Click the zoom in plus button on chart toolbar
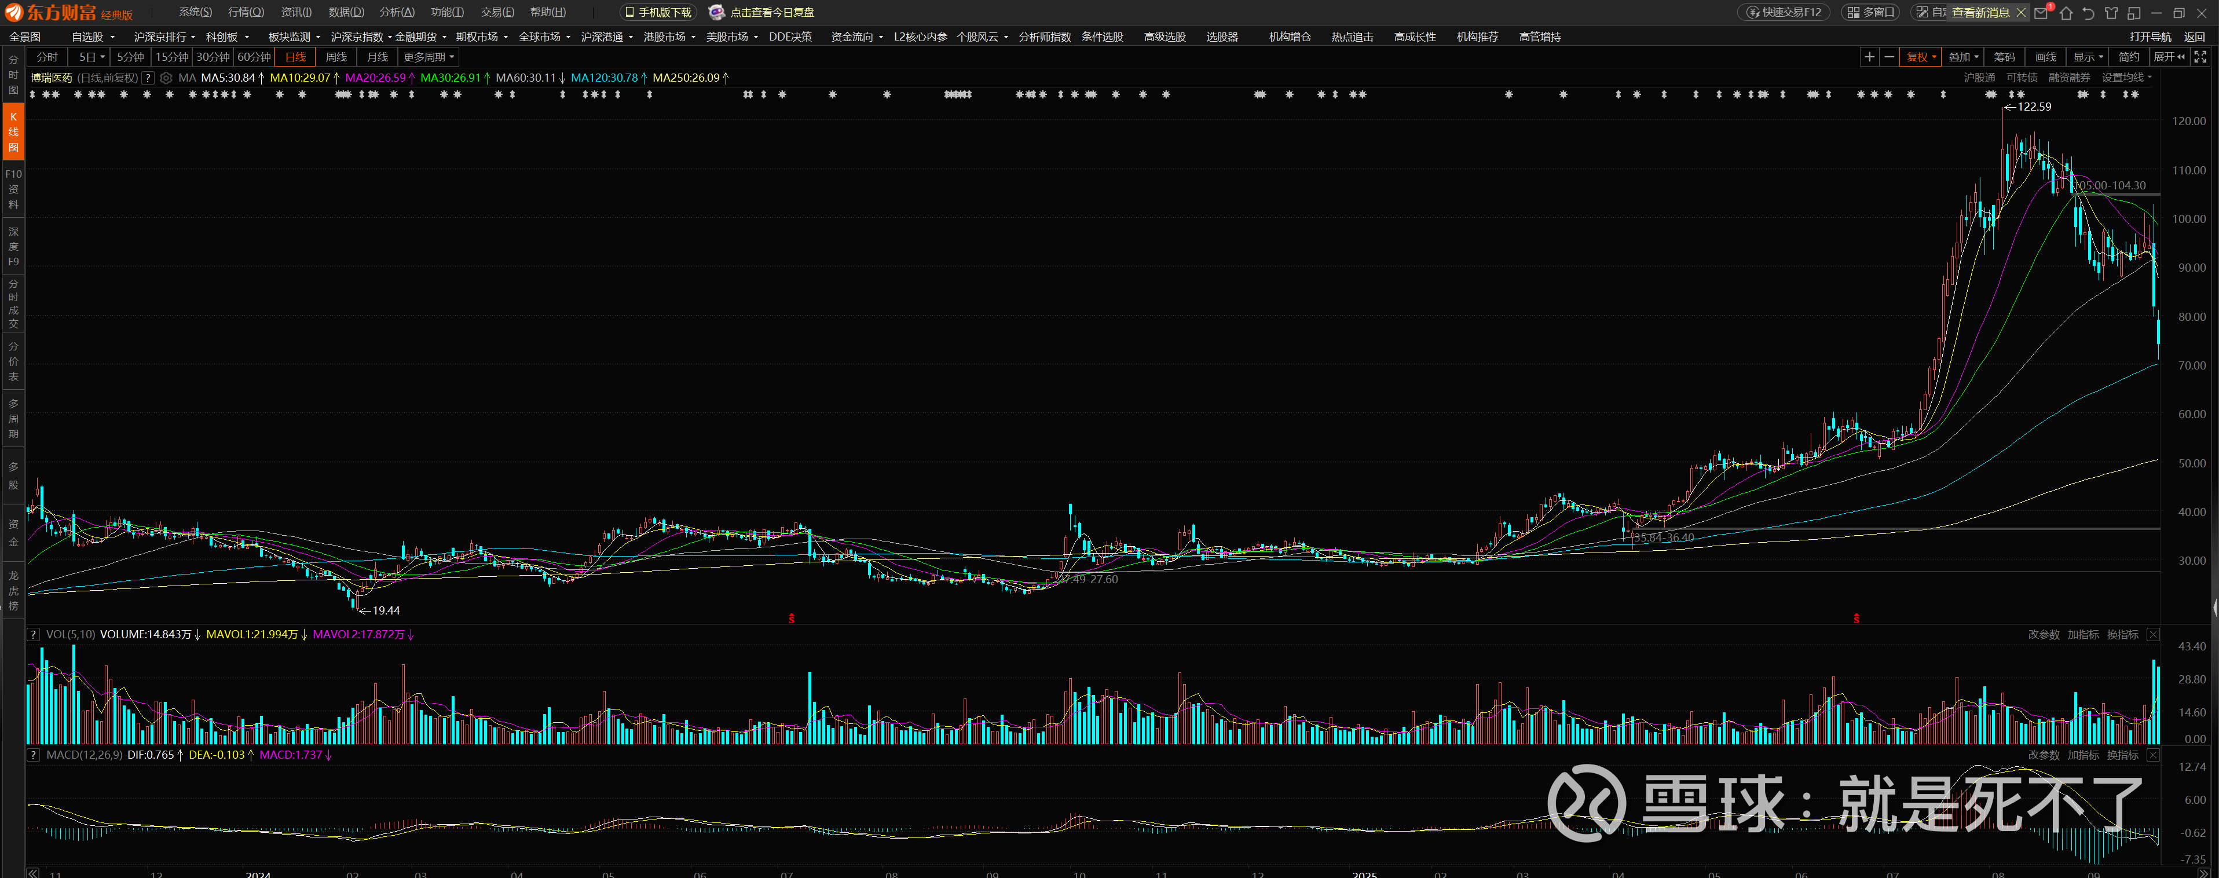The height and width of the screenshot is (878, 2219). click(1869, 57)
